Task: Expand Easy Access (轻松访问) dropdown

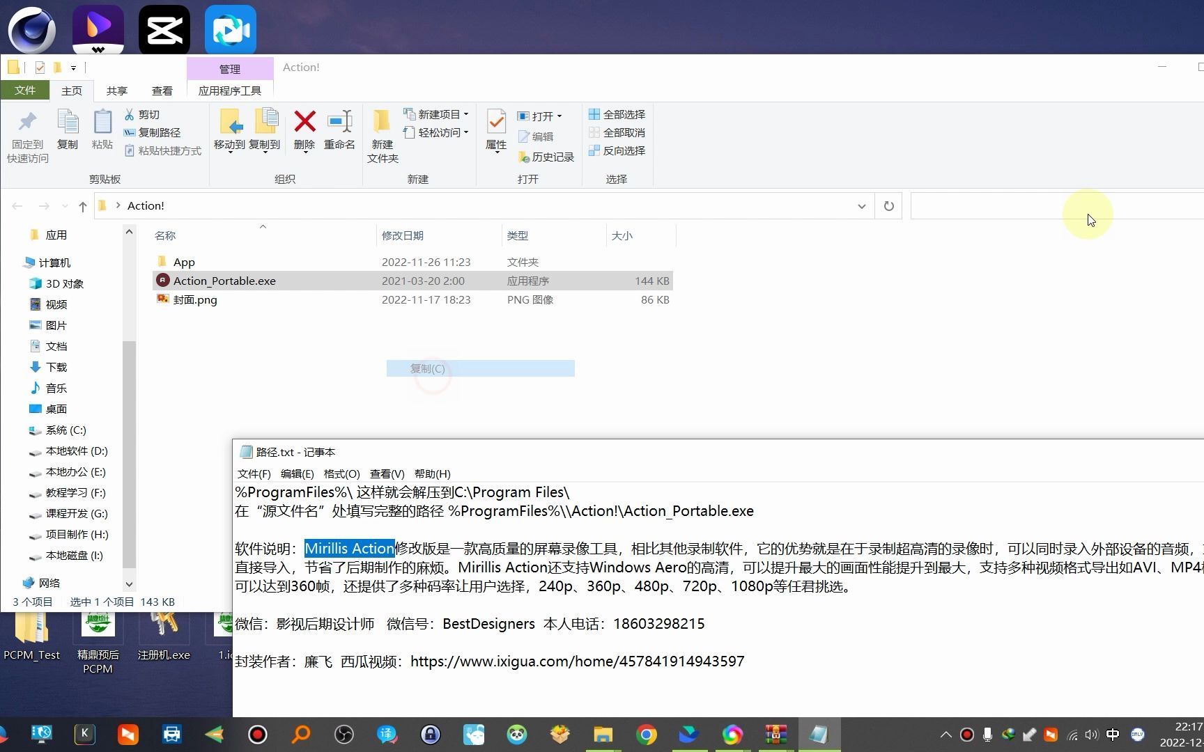Action: pos(466,132)
